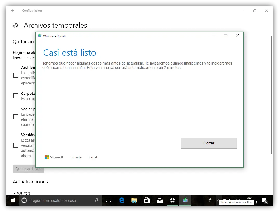This screenshot has width=279, height=212.
Task: Check the Versión anterior checkbox in Configuración
Action: (x=16, y=145)
